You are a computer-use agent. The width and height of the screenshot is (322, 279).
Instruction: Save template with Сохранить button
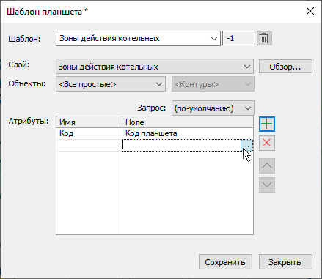point(225,262)
